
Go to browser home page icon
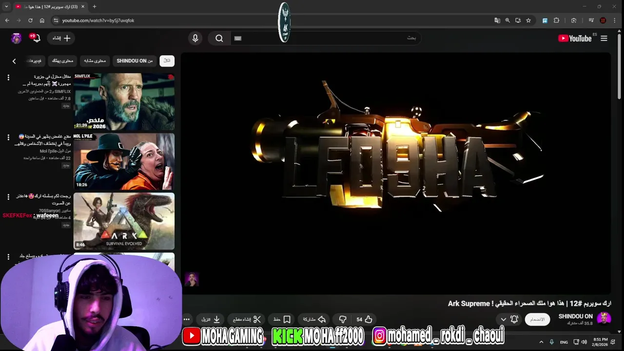pyautogui.click(x=42, y=20)
